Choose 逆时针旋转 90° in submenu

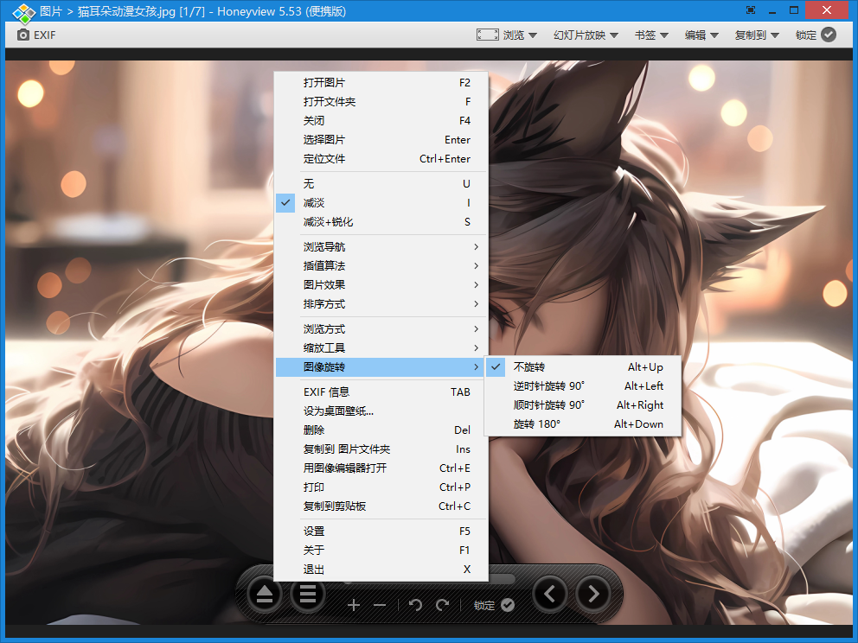point(583,386)
